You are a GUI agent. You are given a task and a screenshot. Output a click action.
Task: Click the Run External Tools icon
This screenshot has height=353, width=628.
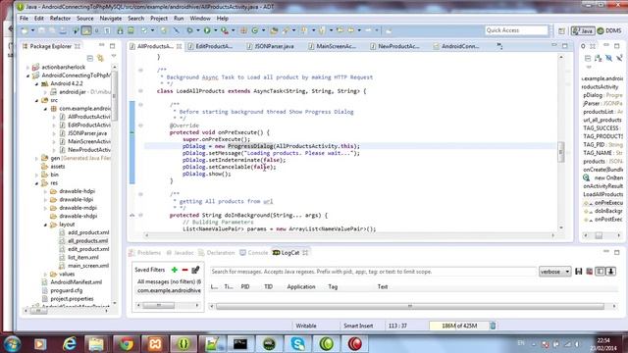click(225, 30)
